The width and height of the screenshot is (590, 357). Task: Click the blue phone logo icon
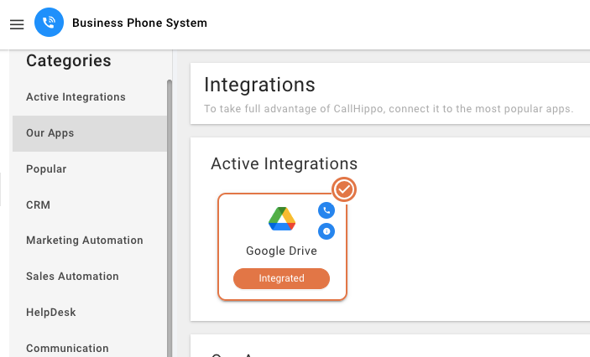pos(49,22)
